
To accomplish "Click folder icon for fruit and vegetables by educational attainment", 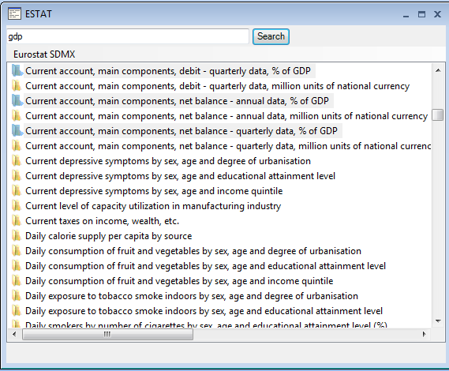I will [x=17, y=265].
